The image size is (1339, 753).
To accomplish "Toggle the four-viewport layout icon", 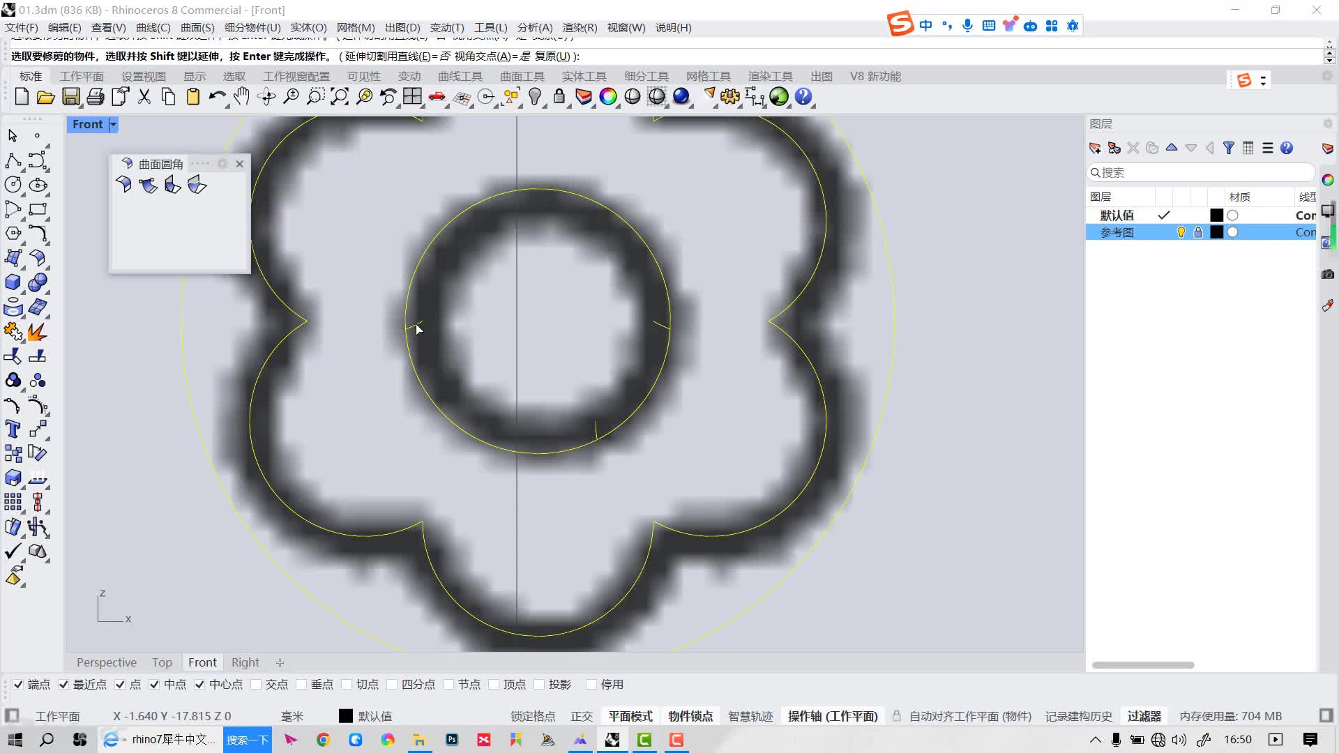I will pyautogui.click(x=412, y=97).
